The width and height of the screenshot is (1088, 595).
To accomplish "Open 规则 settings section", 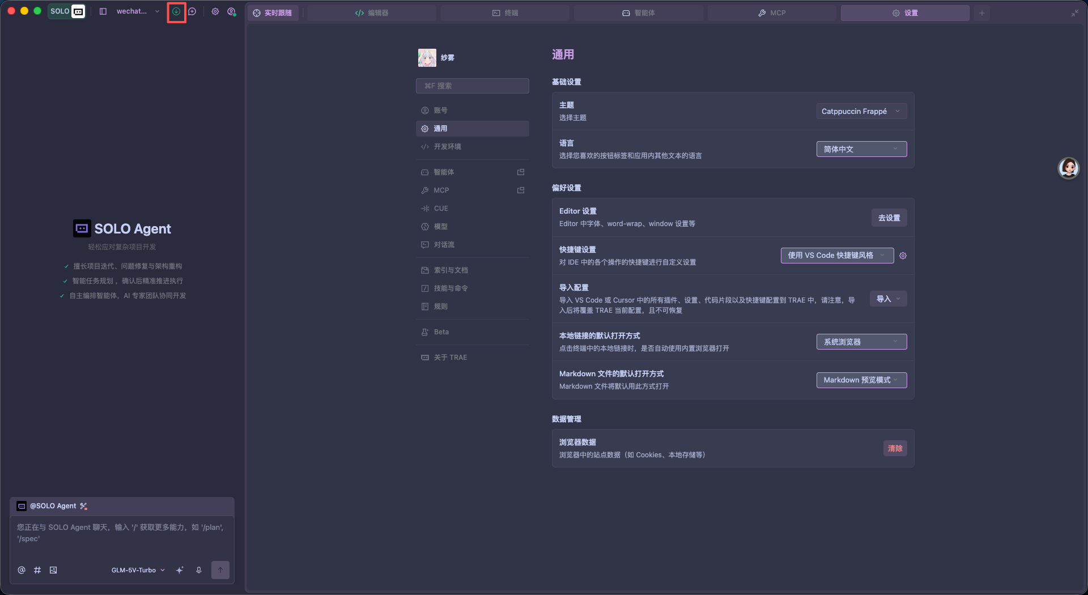I will (x=473, y=307).
